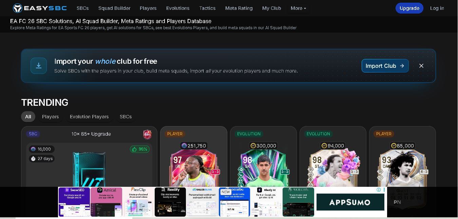Open the SalesBlink ad tile
This screenshot has height=219, width=458.
click(202, 202)
